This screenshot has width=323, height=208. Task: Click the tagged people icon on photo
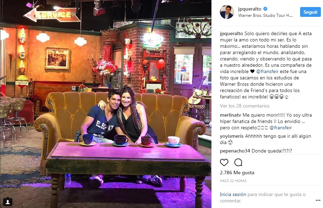(x=8, y=202)
